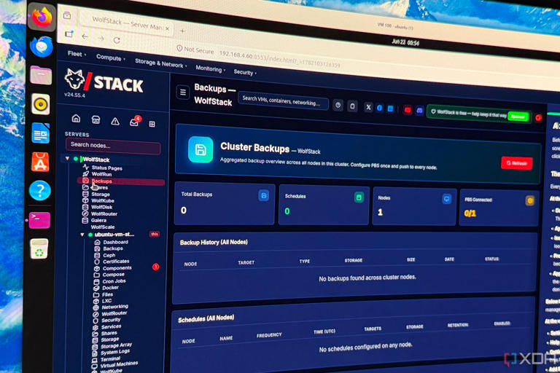Open Certificates under ubuntu-vm node
The width and height of the screenshot is (560, 373).
pos(116,262)
